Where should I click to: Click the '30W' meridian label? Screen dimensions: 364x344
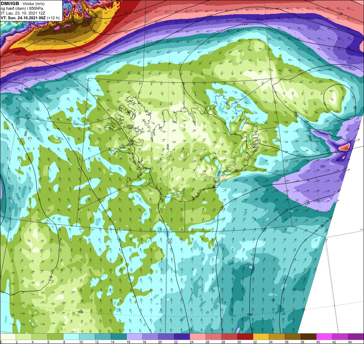pyautogui.click(x=25, y=134)
